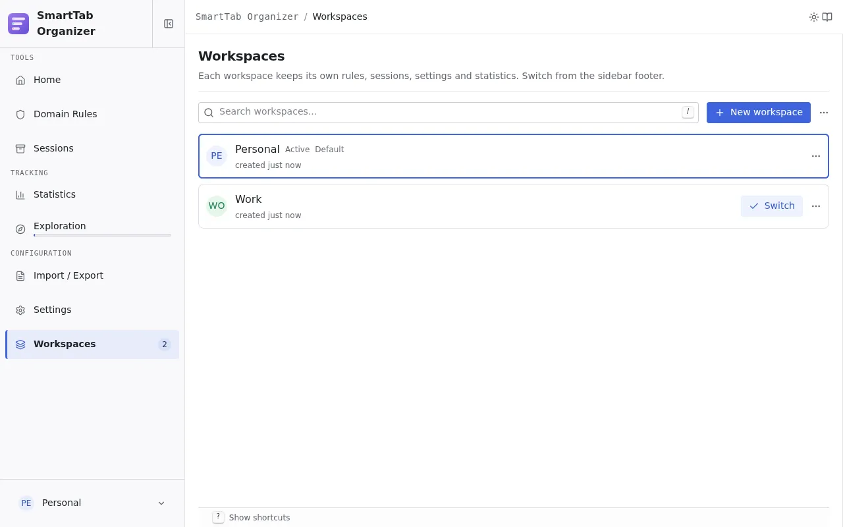Open Settings in the sidebar
Image resolution: width=843 pixels, height=527 pixels.
[x=92, y=310]
